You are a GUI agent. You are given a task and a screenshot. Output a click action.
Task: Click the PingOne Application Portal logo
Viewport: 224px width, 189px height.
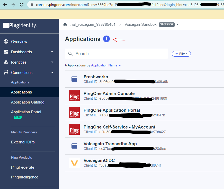pos(74,113)
